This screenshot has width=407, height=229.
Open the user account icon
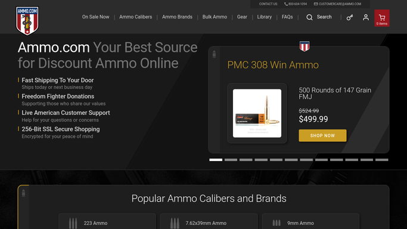pyautogui.click(x=366, y=17)
